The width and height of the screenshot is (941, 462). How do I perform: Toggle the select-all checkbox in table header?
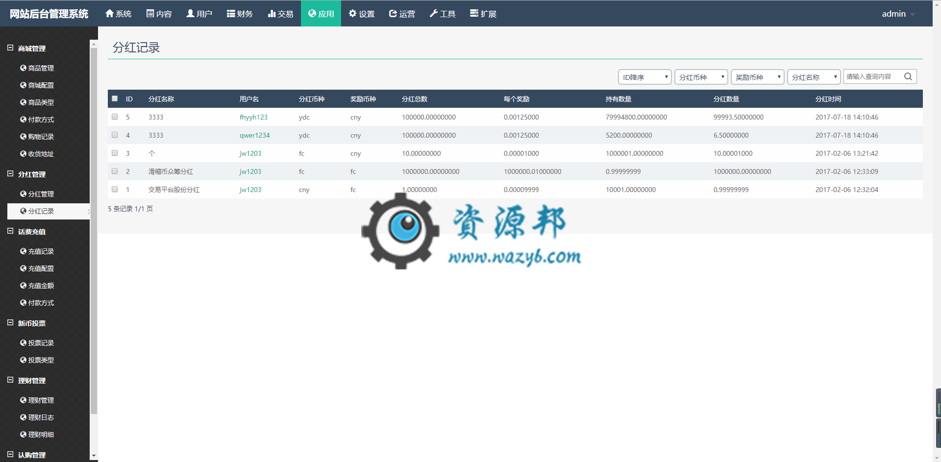(115, 98)
